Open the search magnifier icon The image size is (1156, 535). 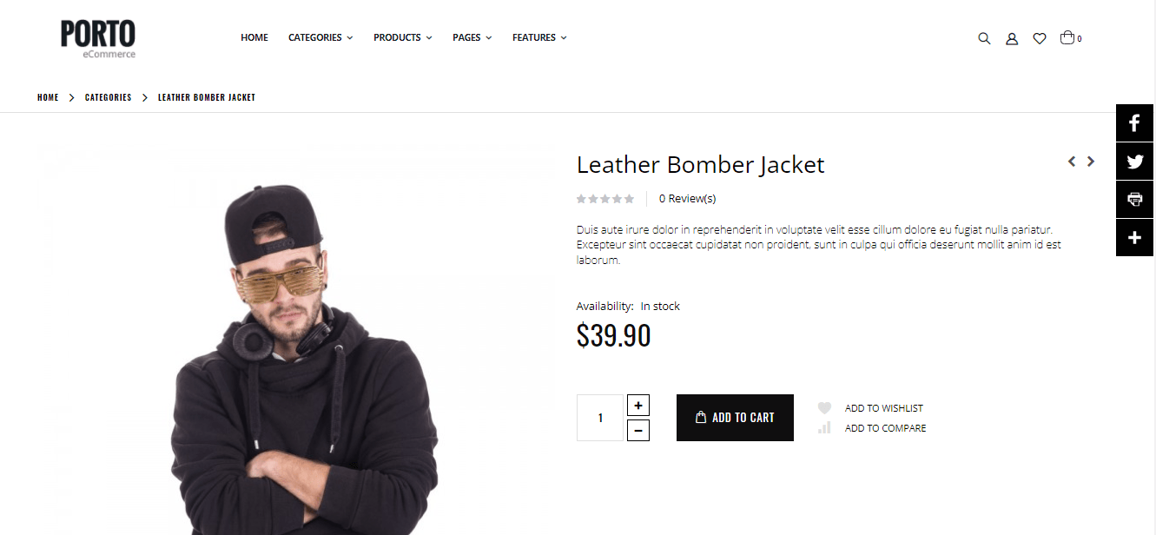tap(984, 38)
